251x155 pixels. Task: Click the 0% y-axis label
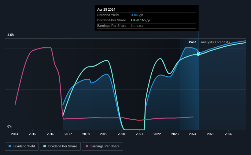[x=9, y=127]
